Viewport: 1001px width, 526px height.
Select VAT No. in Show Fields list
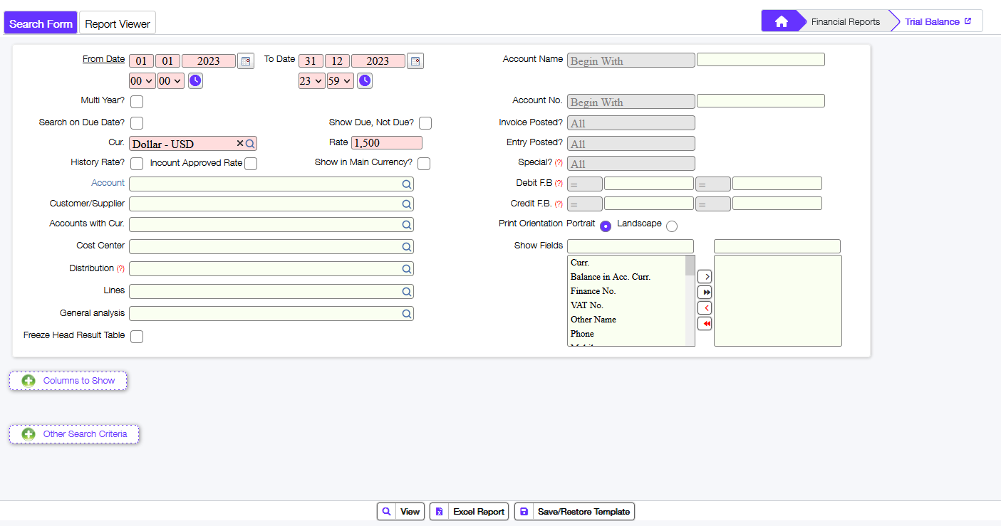(x=626, y=305)
